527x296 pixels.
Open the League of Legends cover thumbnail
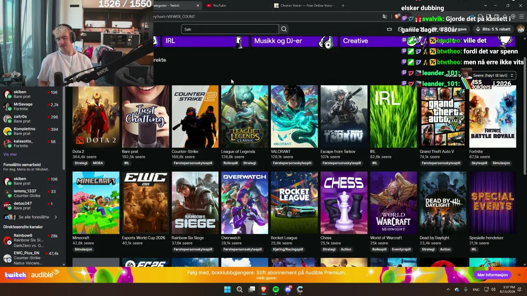245,116
